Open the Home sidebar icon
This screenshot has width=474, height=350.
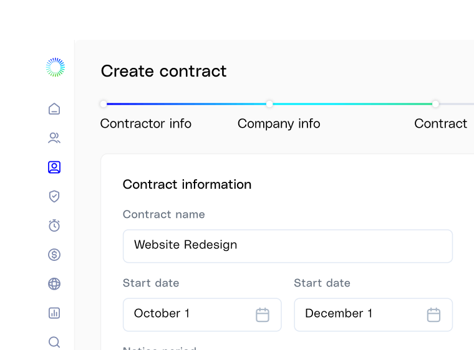pyautogui.click(x=54, y=109)
